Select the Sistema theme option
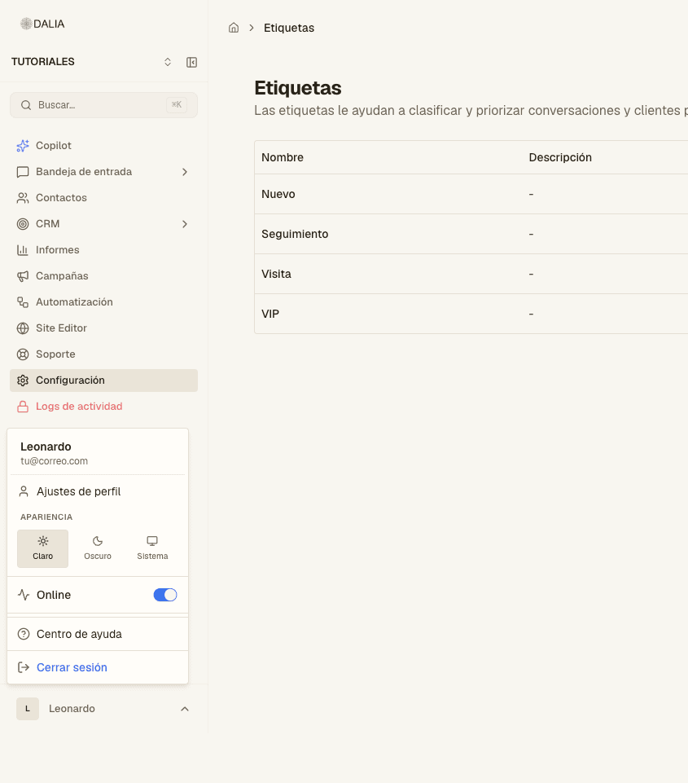This screenshot has height=783, width=688. coord(152,548)
